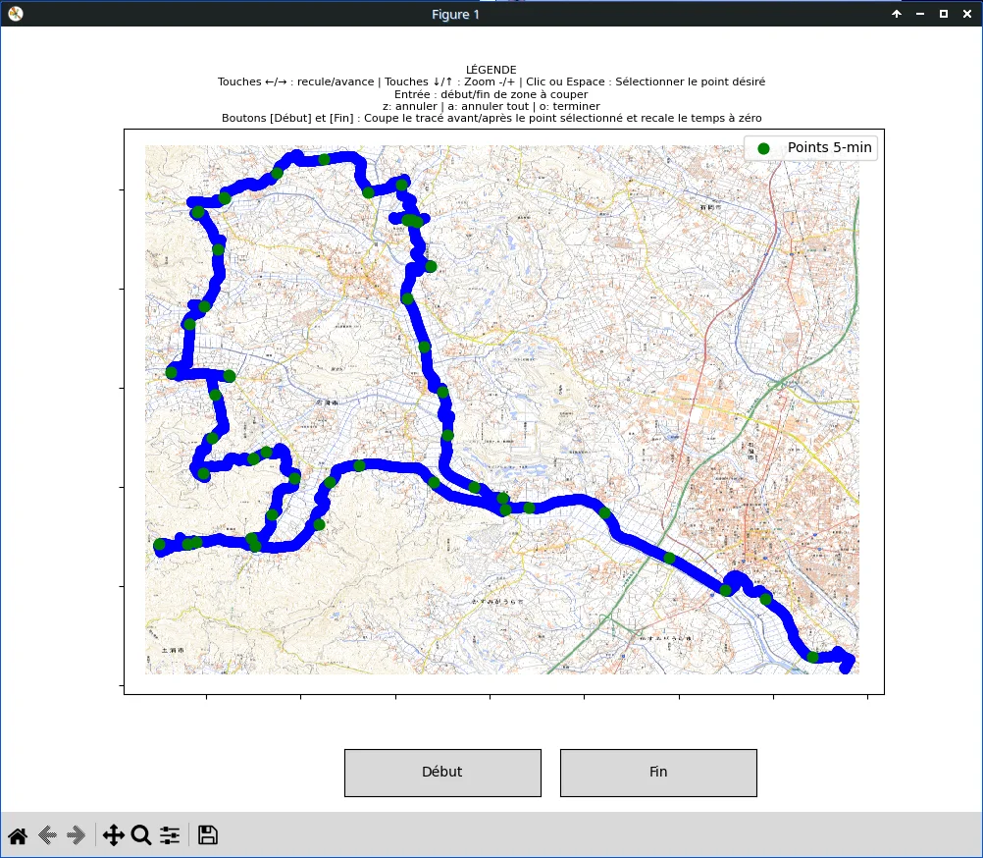Screen dimensions: 983x858
Task: Select the topmost green point on the track
Action: (324, 159)
